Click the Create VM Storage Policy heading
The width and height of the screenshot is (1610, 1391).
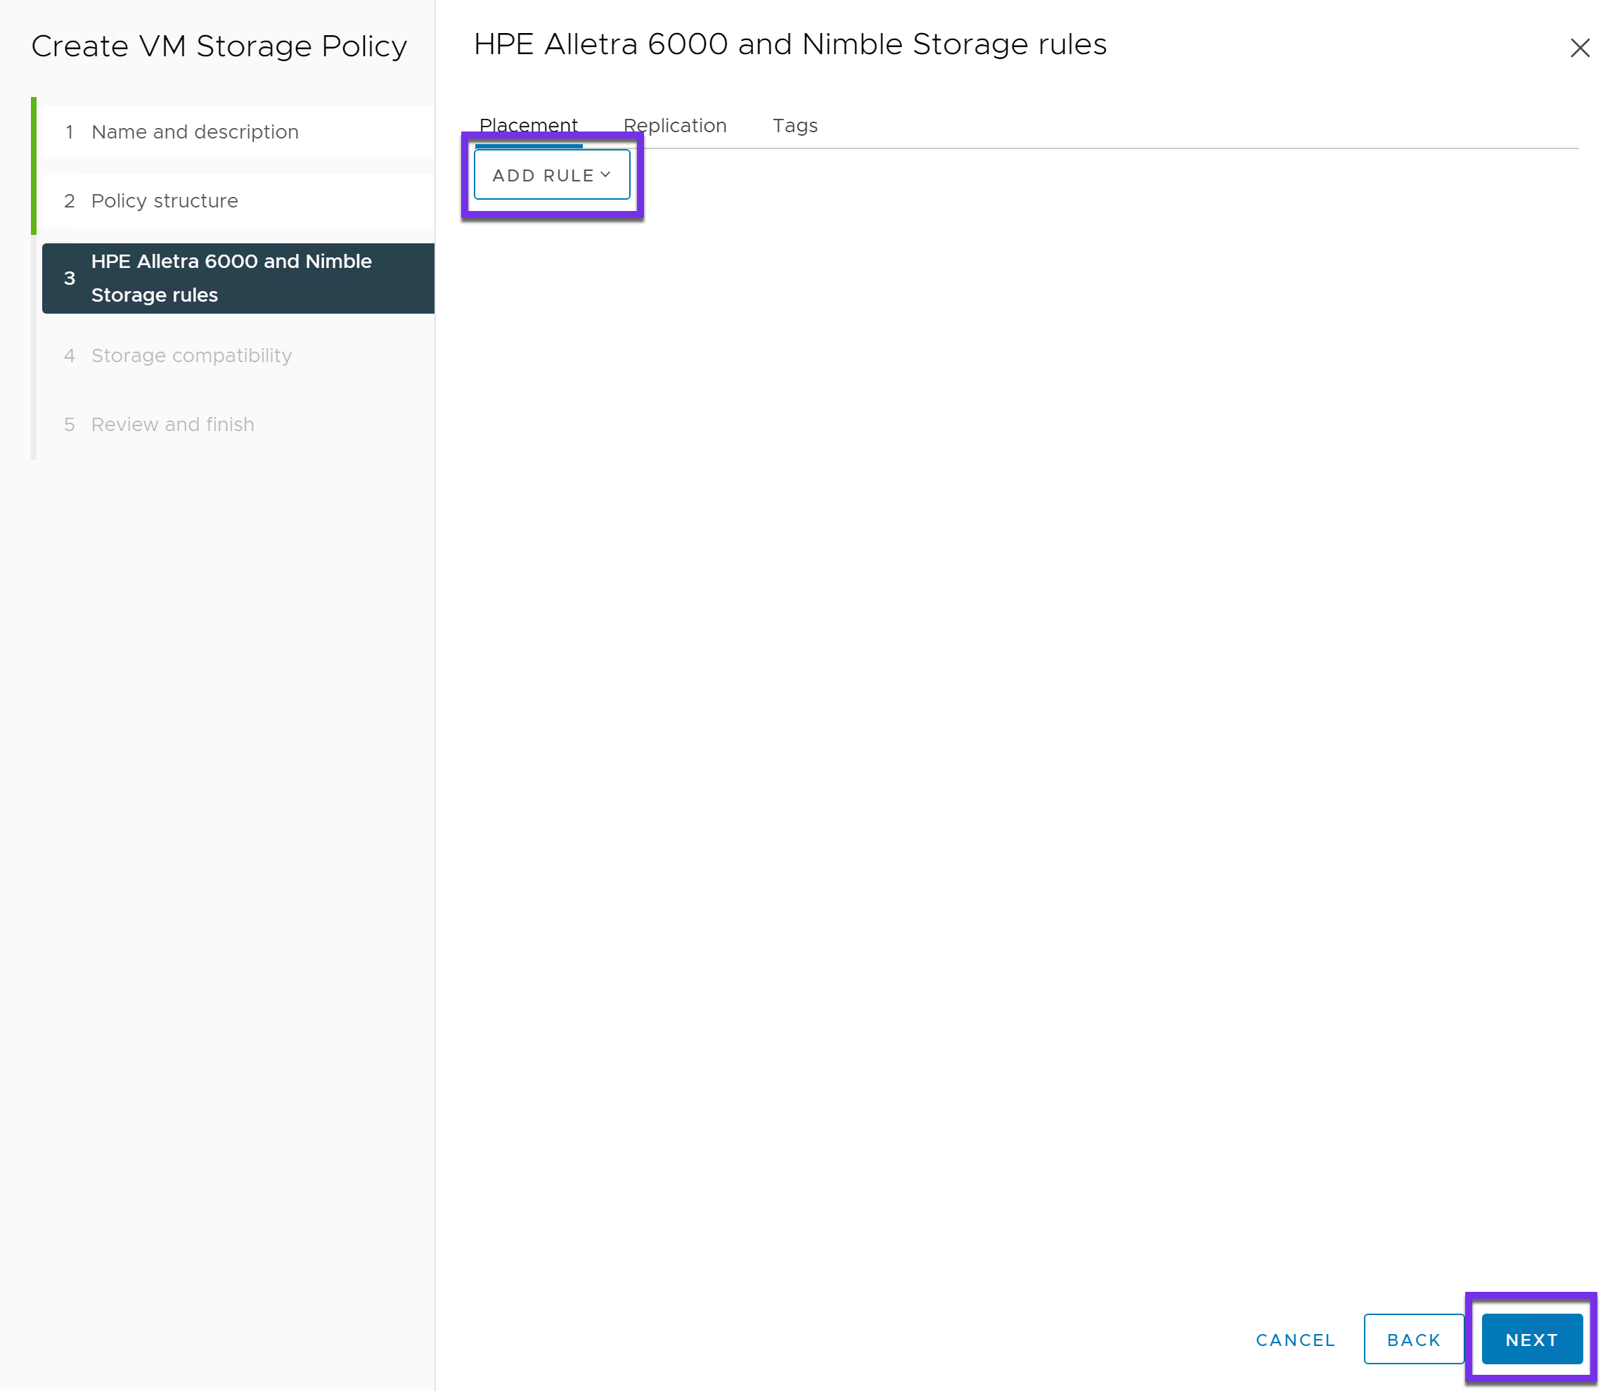point(219,46)
